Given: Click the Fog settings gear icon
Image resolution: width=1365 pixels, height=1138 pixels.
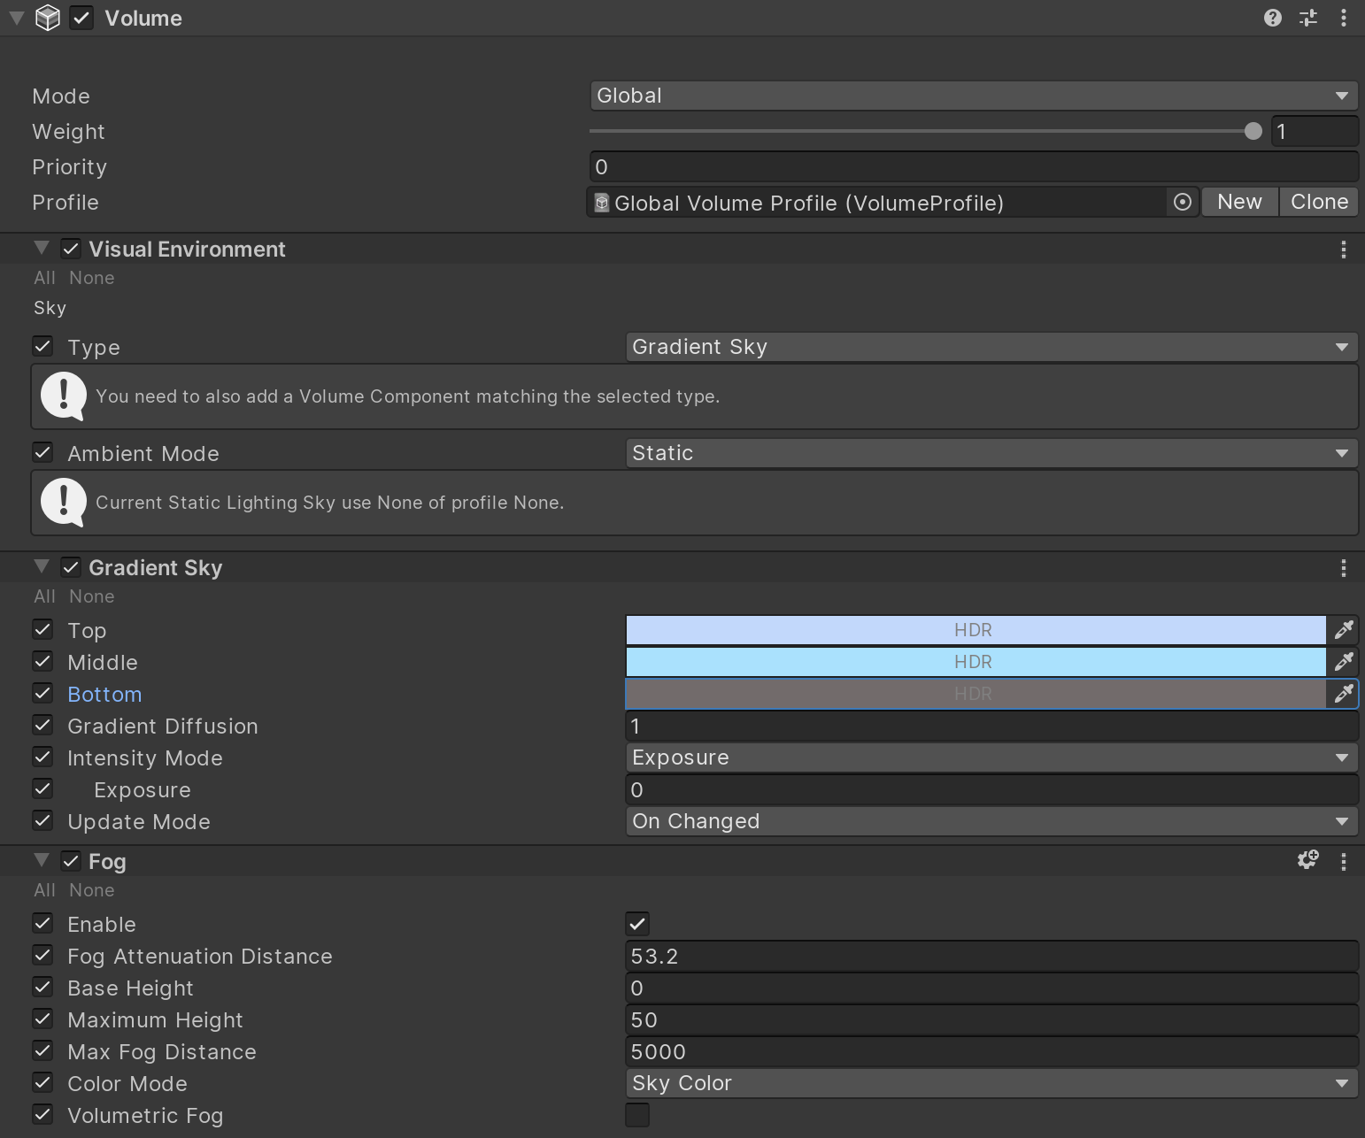Looking at the screenshot, I should (1307, 859).
